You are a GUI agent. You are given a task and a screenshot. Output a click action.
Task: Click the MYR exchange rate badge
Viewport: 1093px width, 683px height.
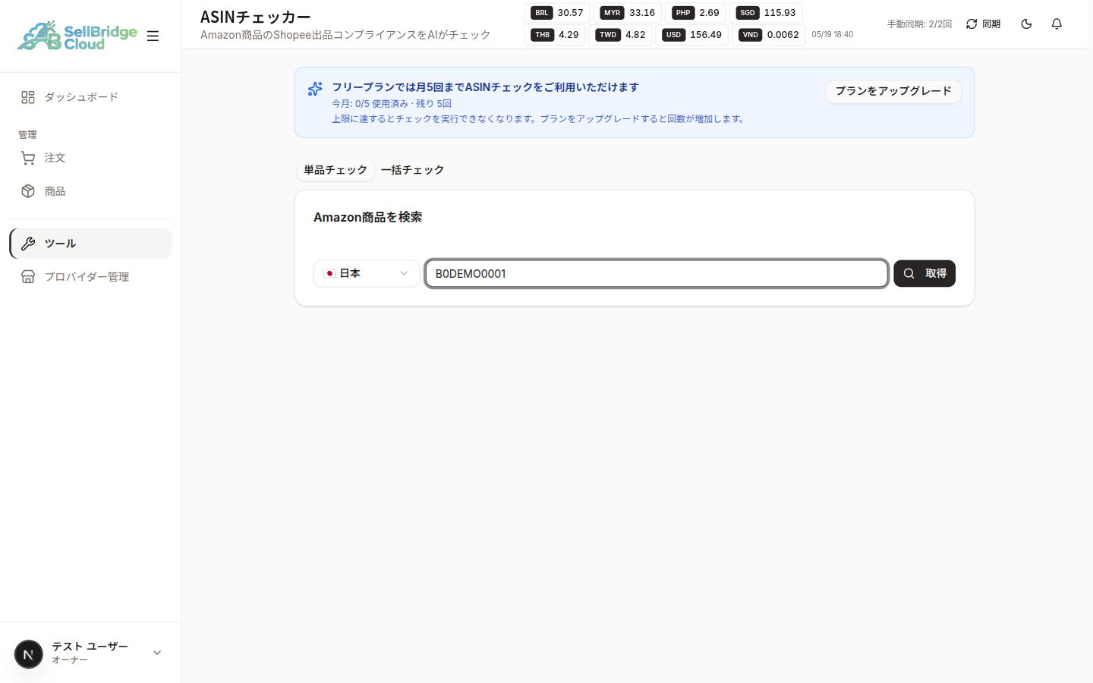[628, 13]
